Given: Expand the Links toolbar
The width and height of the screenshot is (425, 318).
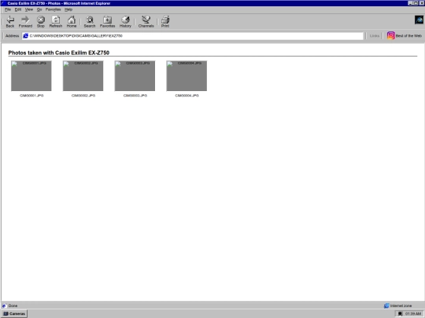Looking at the screenshot, I should coord(375,35).
